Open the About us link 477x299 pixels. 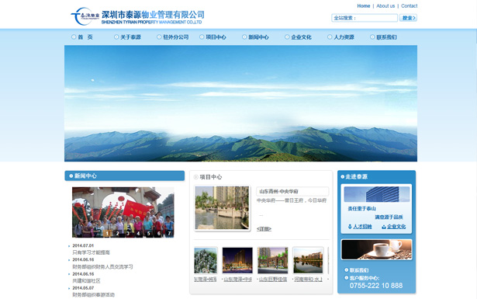click(x=385, y=5)
